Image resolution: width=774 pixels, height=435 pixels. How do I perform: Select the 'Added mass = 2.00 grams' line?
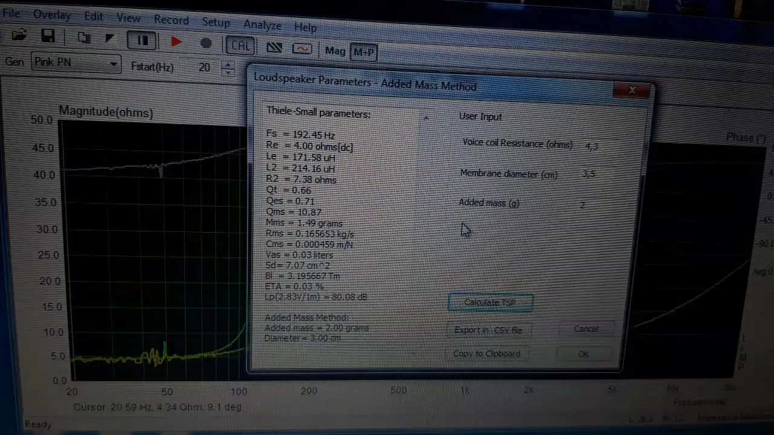(317, 328)
